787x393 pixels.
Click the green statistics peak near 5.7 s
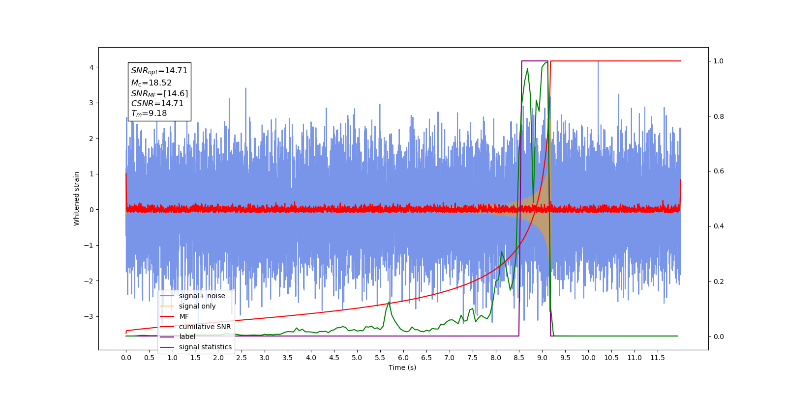389,302
